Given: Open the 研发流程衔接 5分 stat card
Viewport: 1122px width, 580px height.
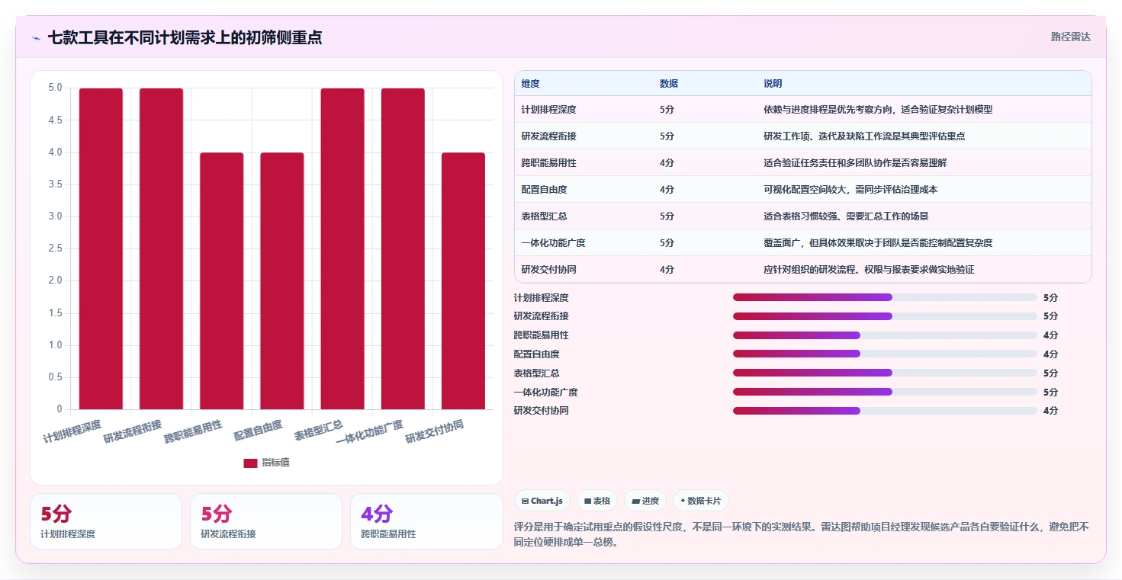Looking at the screenshot, I should pyautogui.click(x=266, y=521).
